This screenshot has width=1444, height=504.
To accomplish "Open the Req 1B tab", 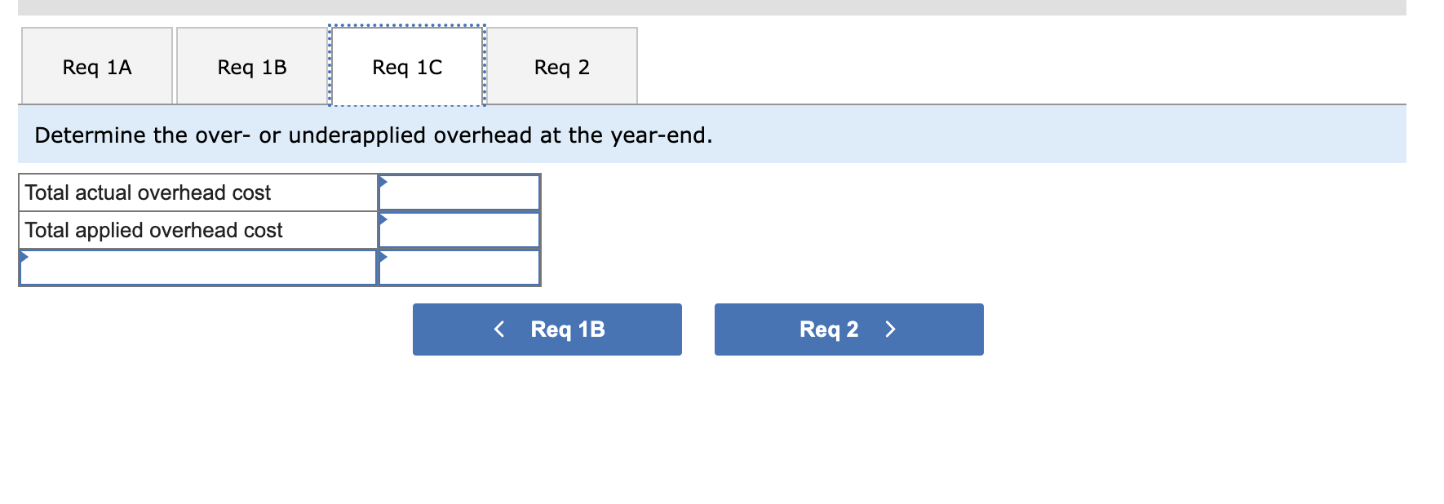I will point(250,67).
